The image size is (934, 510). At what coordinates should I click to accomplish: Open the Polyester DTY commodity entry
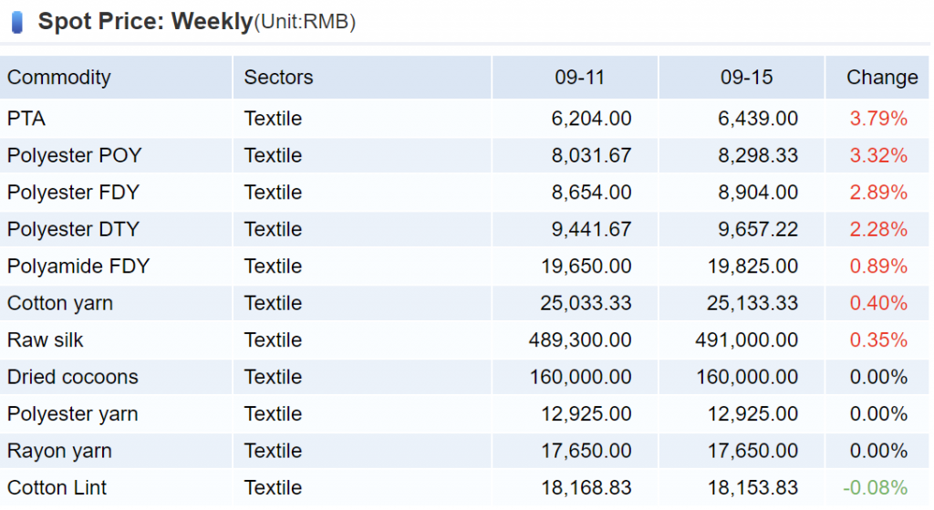(x=73, y=229)
